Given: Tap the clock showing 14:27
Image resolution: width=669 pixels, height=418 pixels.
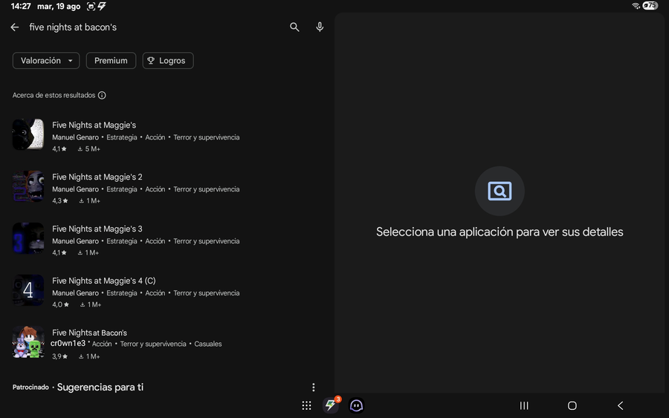Looking at the screenshot, I should coord(21,7).
